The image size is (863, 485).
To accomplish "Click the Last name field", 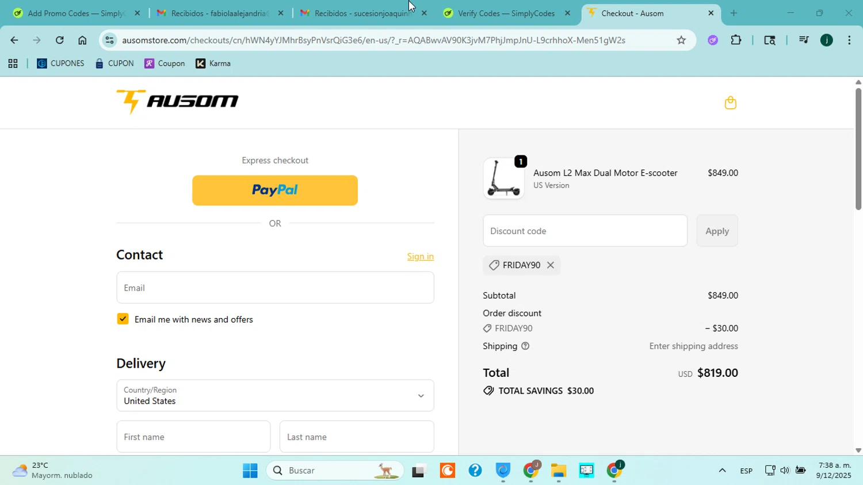I will click(357, 437).
